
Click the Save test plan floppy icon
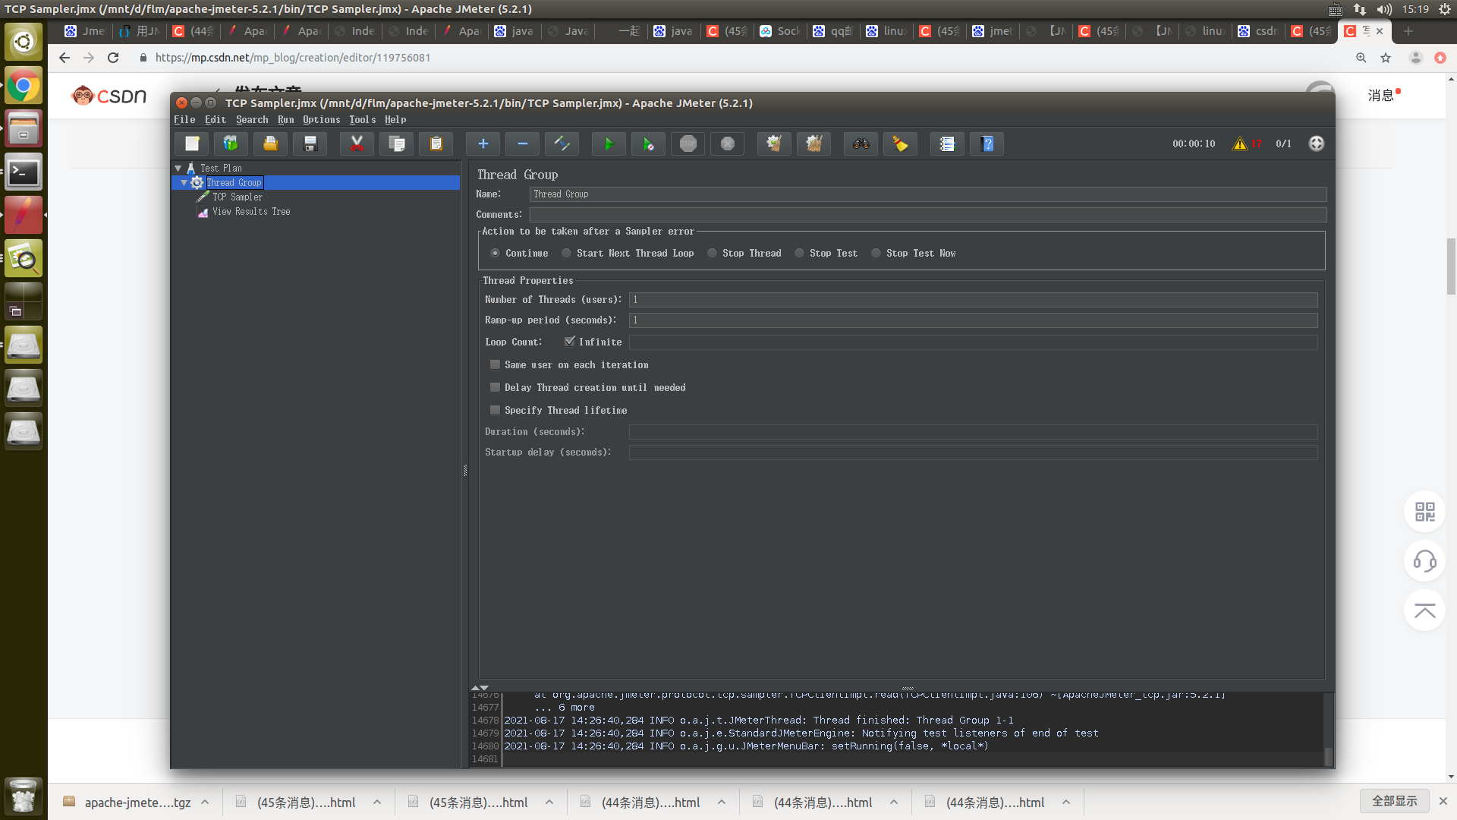pyautogui.click(x=310, y=143)
